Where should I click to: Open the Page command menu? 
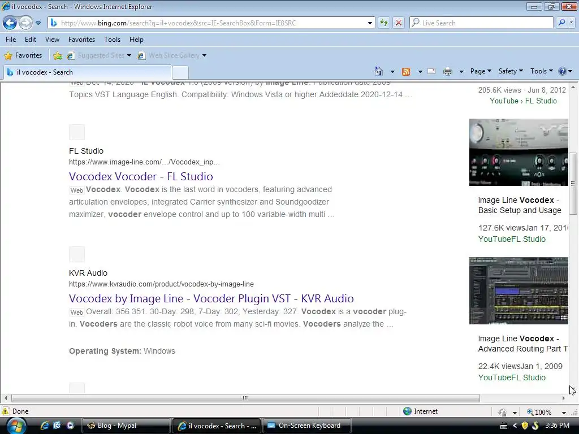click(x=481, y=71)
